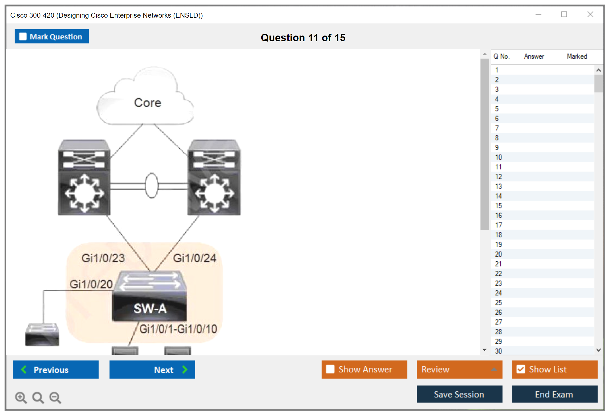Go to the Next question
This screenshot has width=612, height=418.
click(x=152, y=369)
